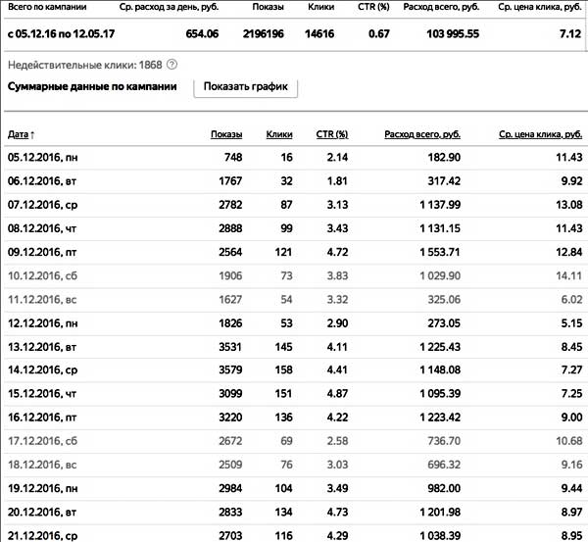The height and width of the screenshot is (542, 588).
Task: Click clicks value 158 for 14.12.2016
Action: pyautogui.click(x=283, y=370)
